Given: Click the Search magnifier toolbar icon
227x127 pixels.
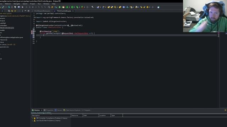Looking at the screenshot, I should click(115, 7).
